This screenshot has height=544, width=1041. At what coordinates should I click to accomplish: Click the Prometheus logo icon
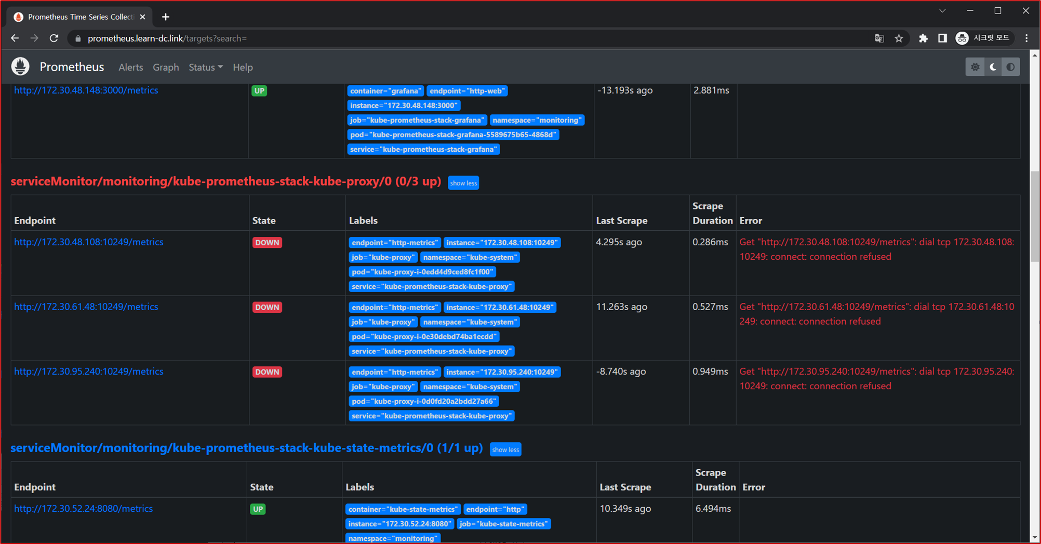pos(20,67)
